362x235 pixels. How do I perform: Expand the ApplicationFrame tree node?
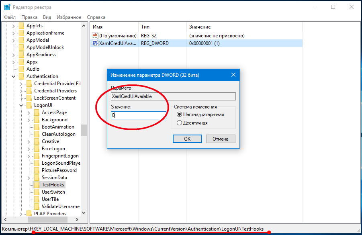click(13, 33)
